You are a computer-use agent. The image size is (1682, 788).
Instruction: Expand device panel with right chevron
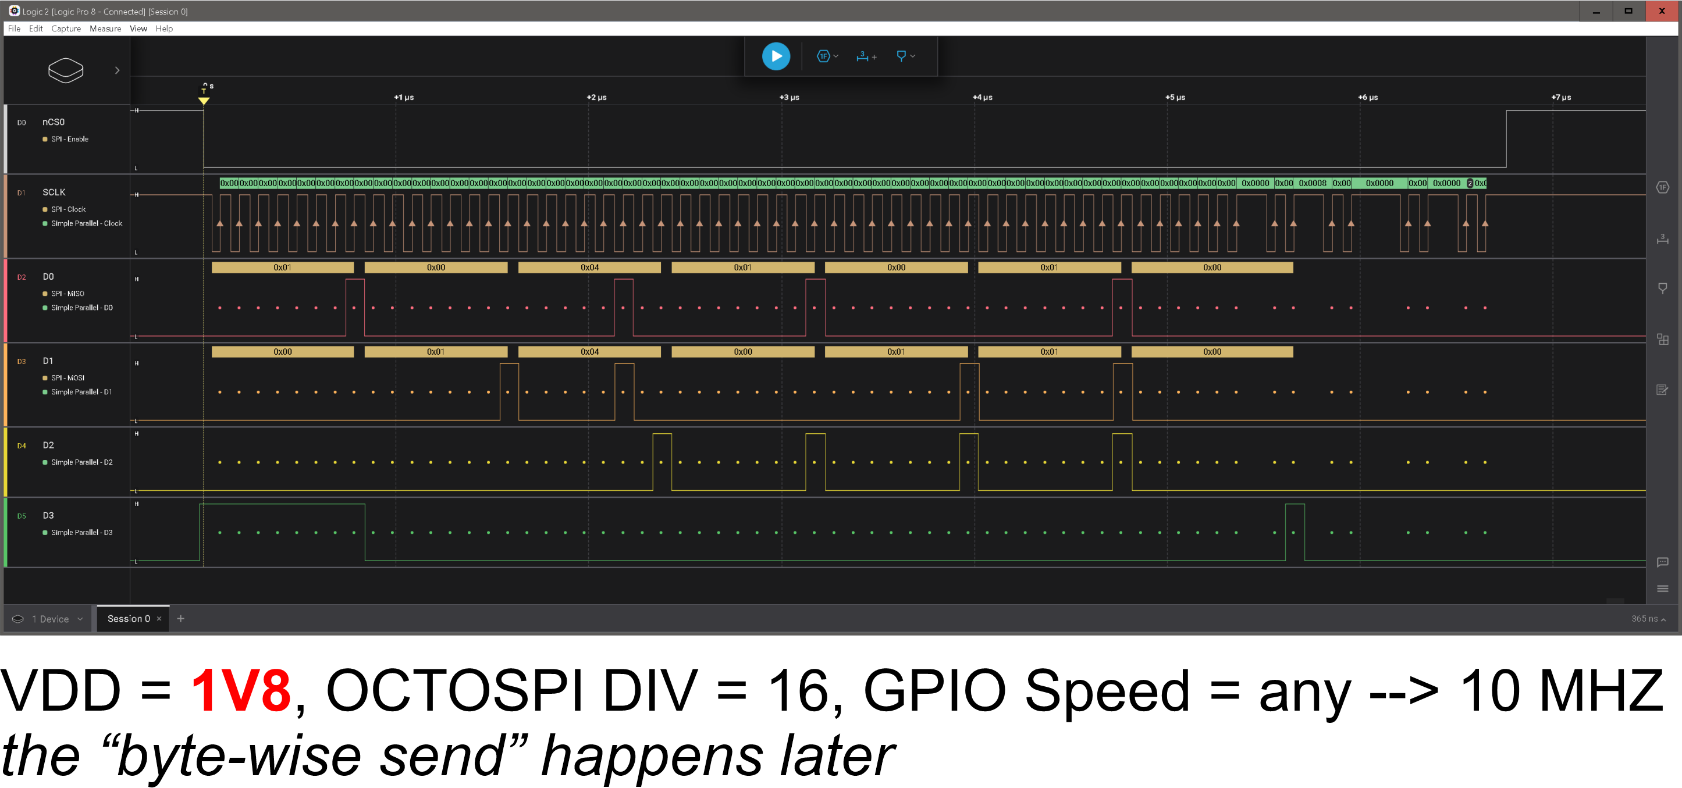(118, 70)
